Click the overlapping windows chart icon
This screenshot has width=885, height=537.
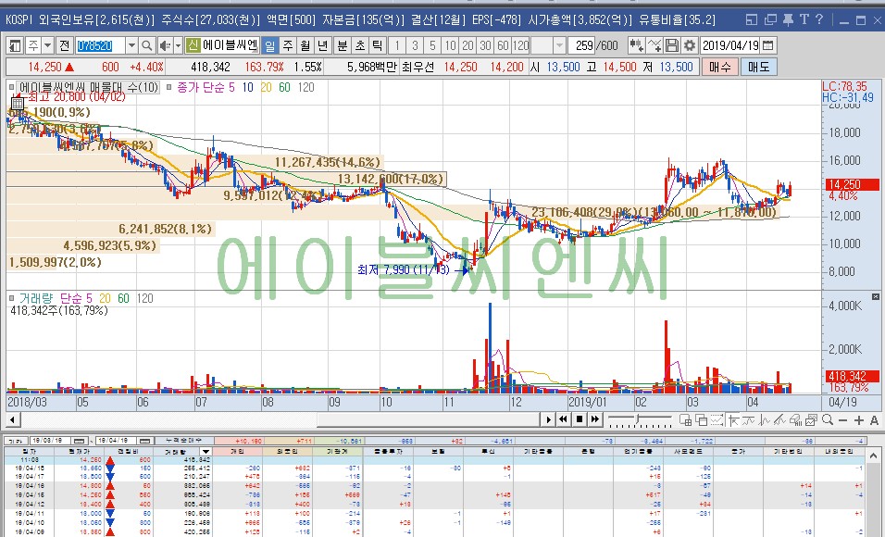[701, 419]
